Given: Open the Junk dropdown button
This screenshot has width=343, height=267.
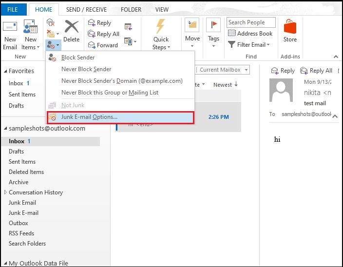Looking at the screenshot, I should point(53,45).
